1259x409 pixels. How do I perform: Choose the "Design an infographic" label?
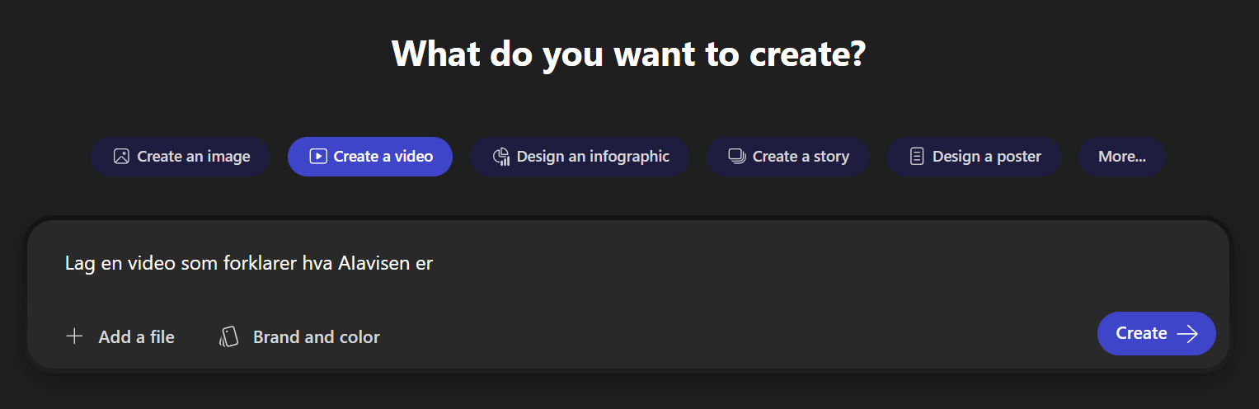593,157
